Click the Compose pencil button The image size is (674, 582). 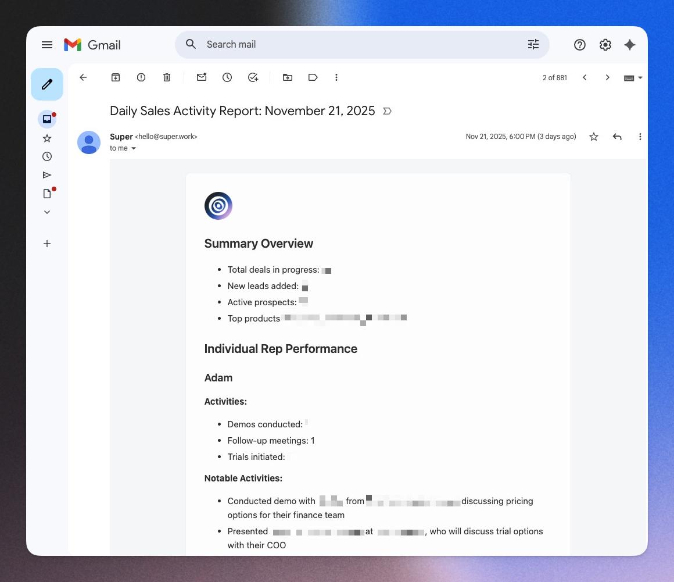click(x=47, y=84)
